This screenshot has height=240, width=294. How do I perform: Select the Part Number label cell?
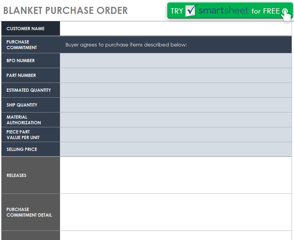pyautogui.click(x=31, y=75)
